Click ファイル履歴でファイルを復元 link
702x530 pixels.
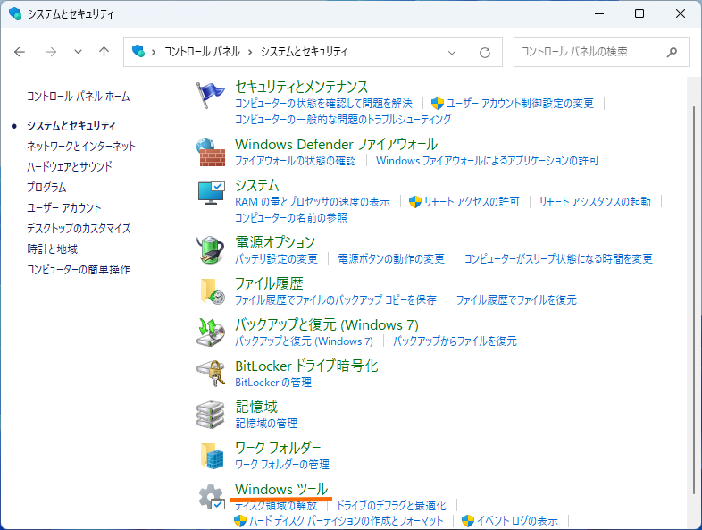tap(516, 299)
